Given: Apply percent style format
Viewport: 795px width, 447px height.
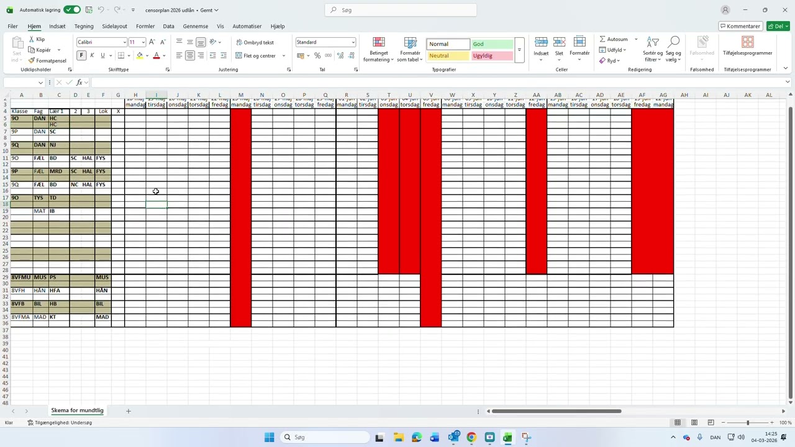Looking at the screenshot, I should click(317, 56).
